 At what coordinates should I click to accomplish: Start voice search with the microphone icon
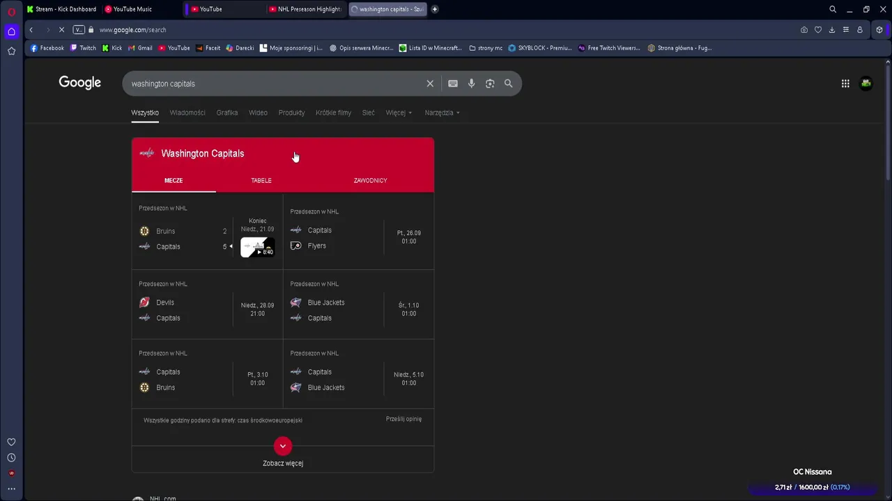472,83
